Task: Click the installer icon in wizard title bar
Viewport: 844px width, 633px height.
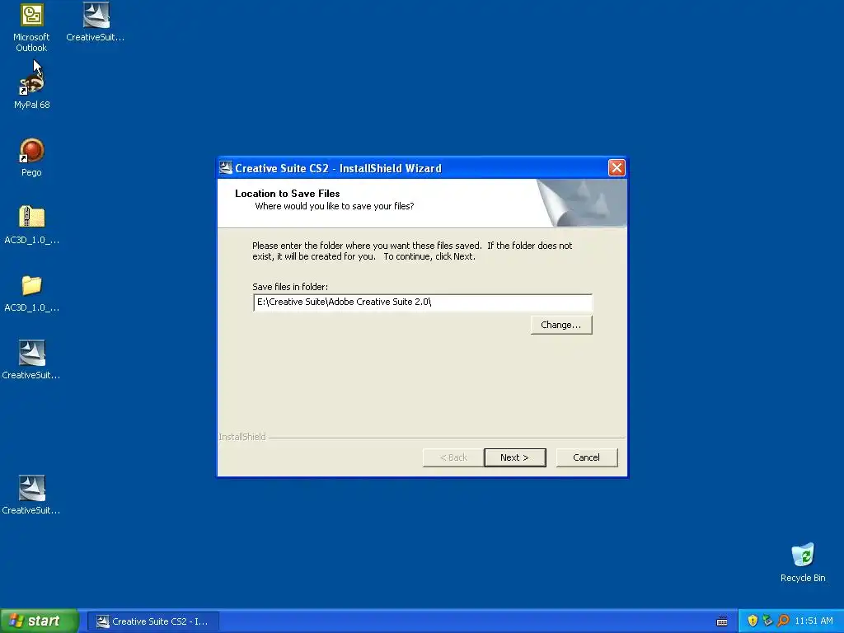Action: [x=226, y=168]
